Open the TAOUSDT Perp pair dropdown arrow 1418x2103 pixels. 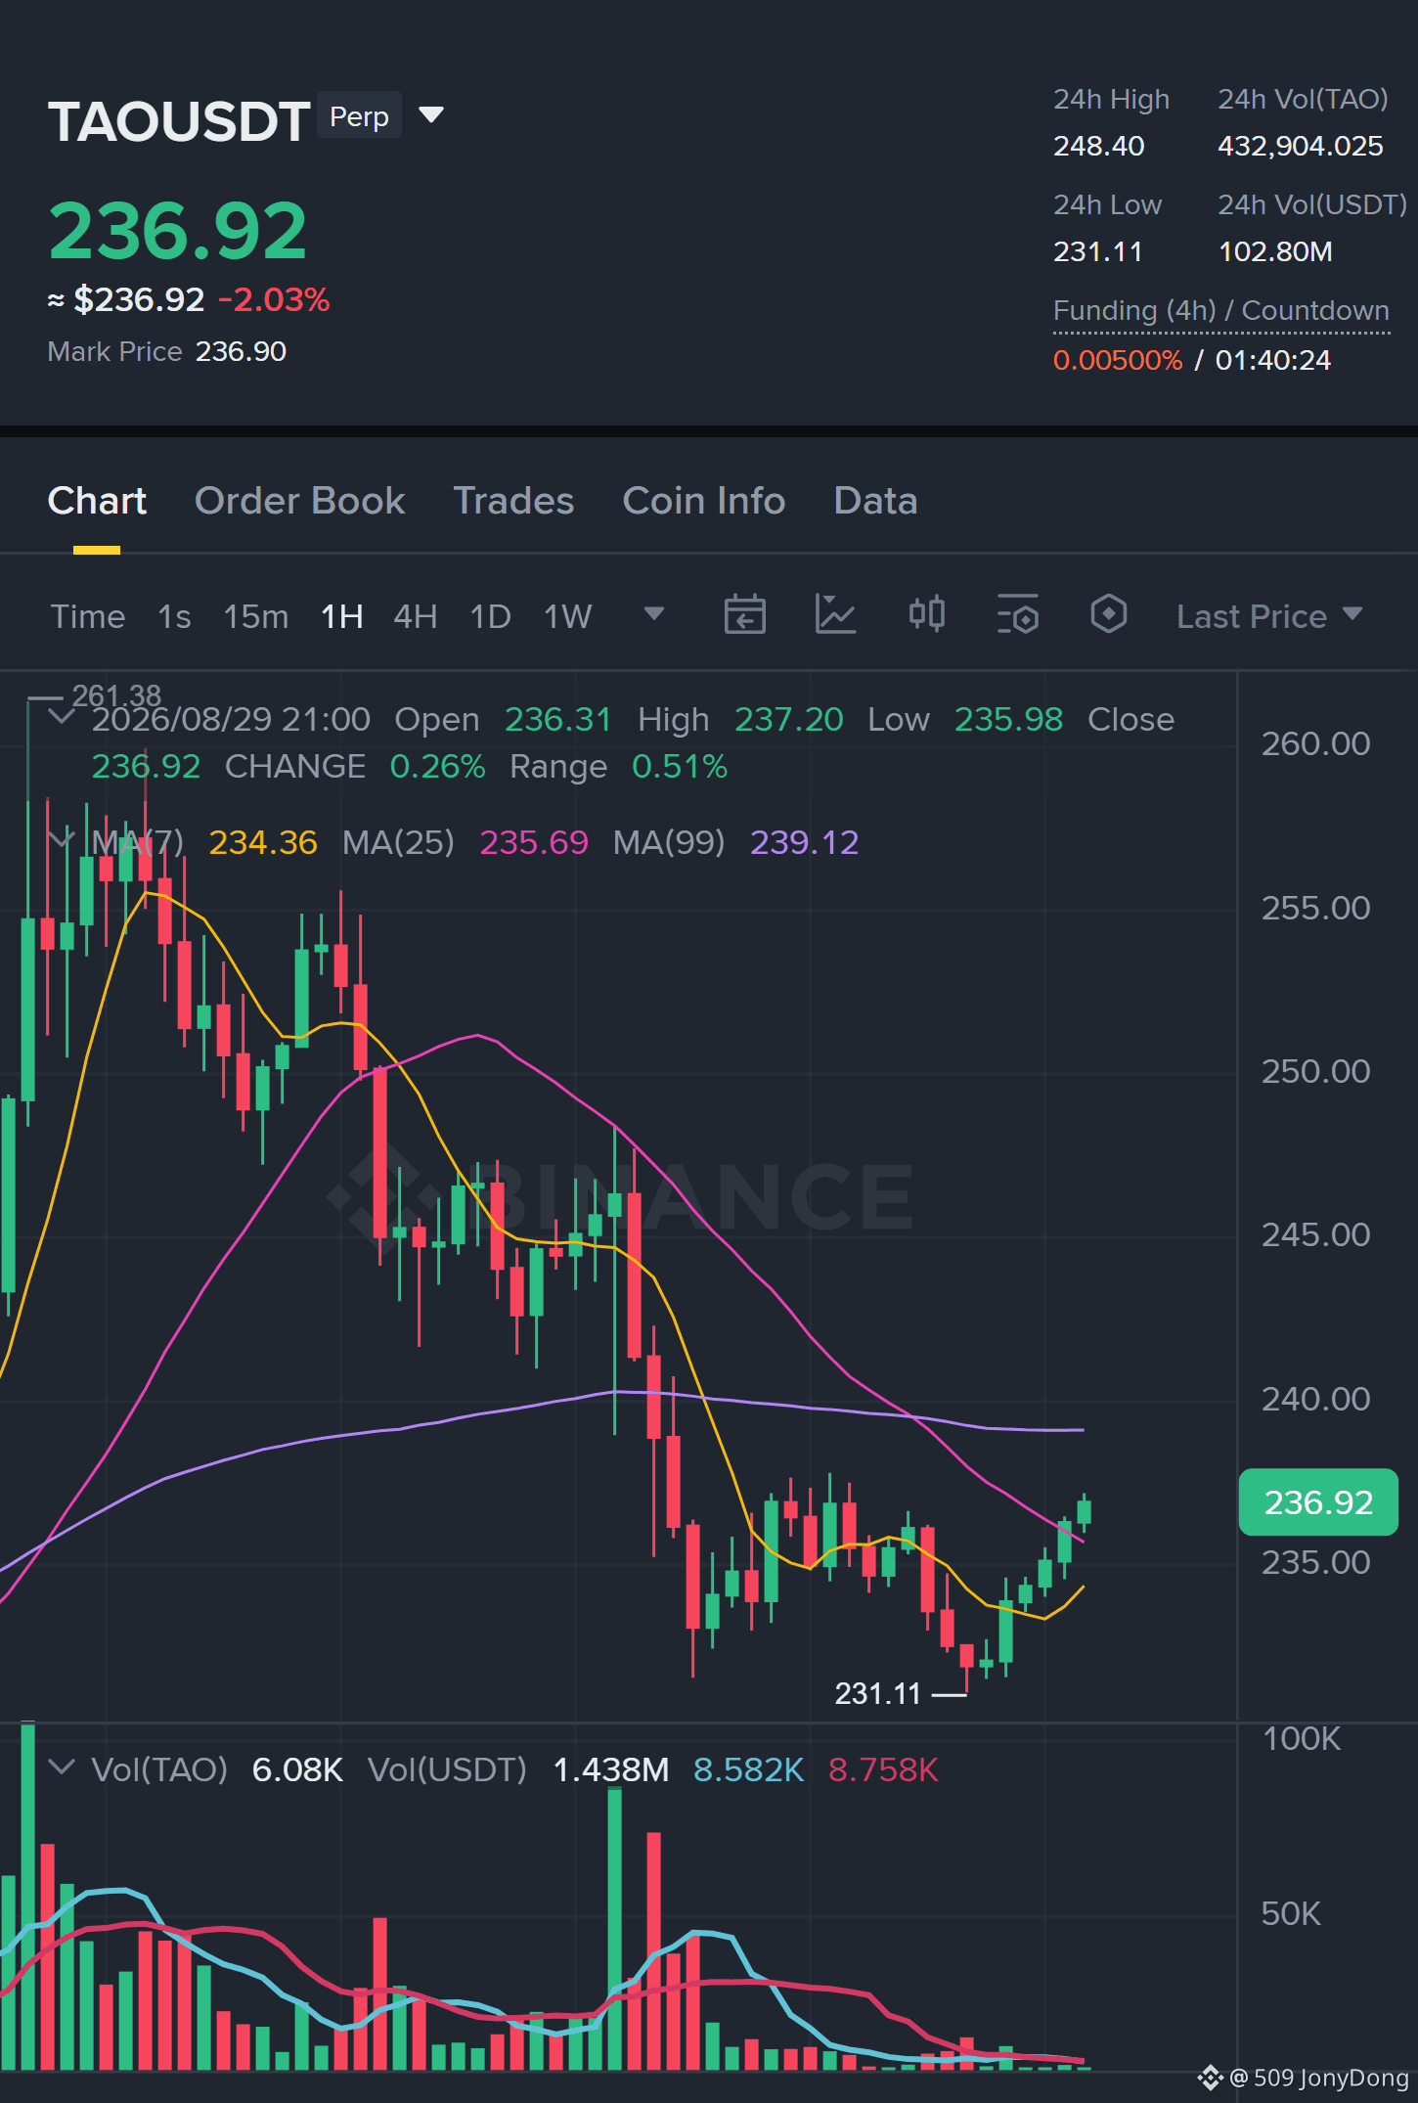431,115
